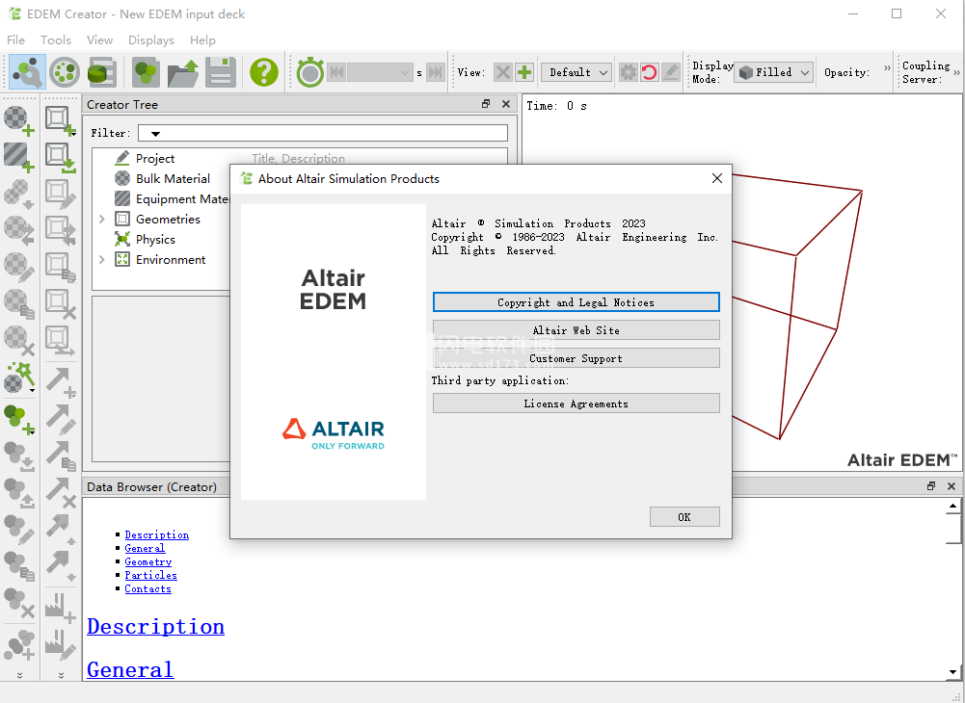Click the green stopwatch time icon
965x703 pixels.
pyautogui.click(x=309, y=72)
